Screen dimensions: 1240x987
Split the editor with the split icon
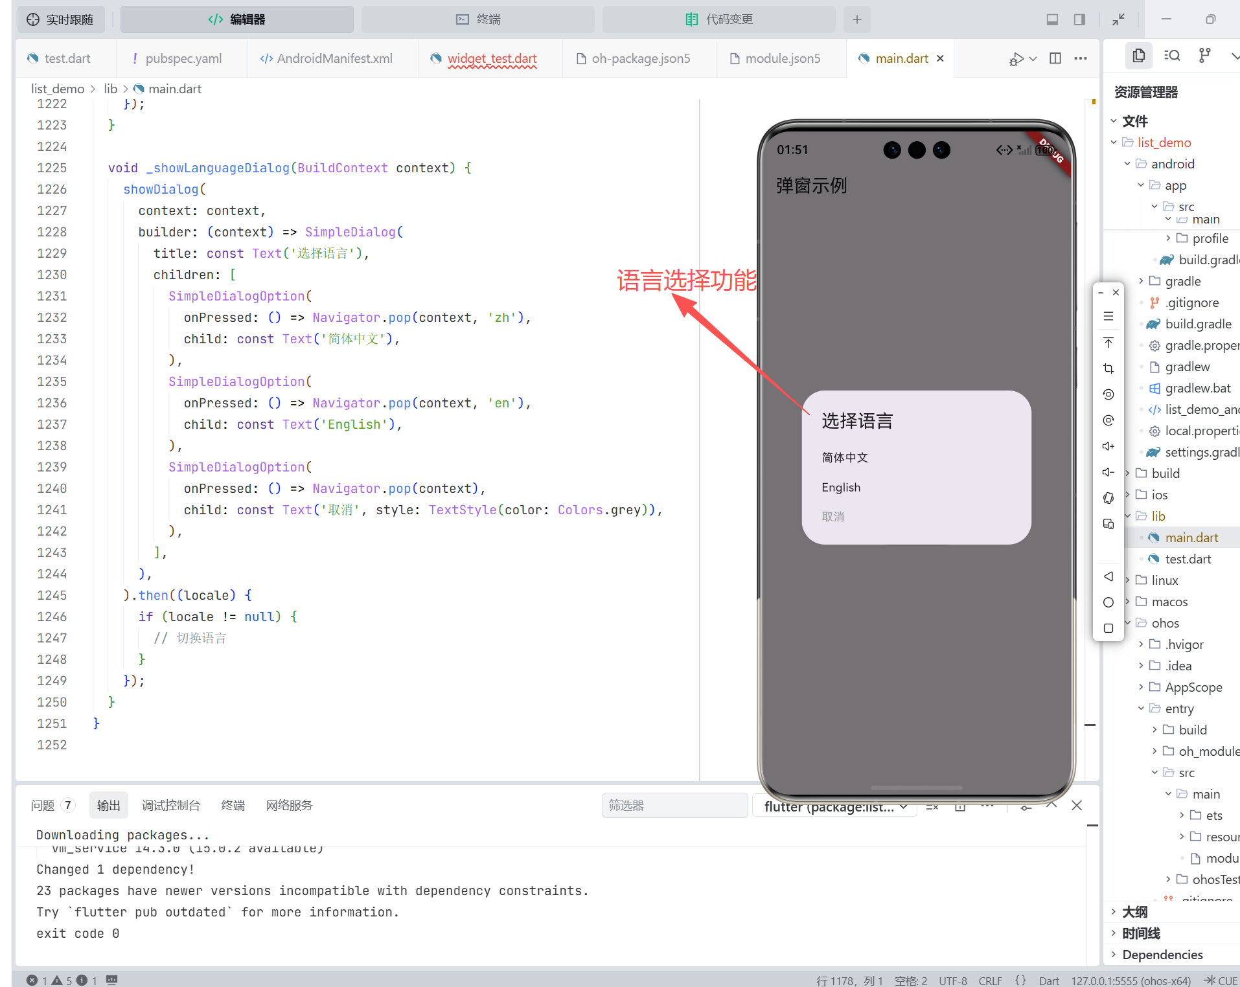pyautogui.click(x=1055, y=58)
